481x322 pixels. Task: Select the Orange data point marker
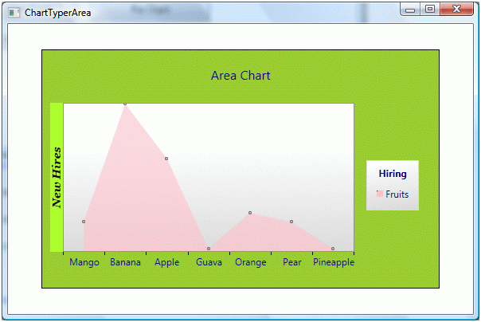250,213
